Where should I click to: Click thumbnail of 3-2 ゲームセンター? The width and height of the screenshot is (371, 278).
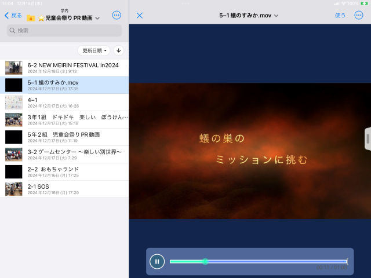click(x=14, y=155)
